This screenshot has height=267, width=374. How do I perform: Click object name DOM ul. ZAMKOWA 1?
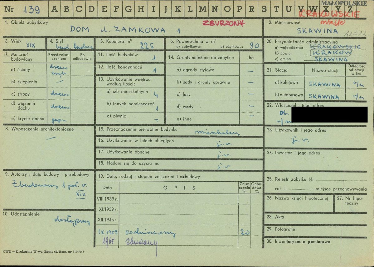pos(125,30)
